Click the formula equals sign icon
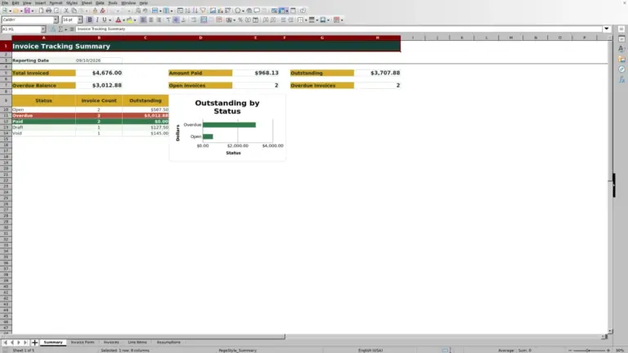628x353 pixels. [x=72, y=29]
